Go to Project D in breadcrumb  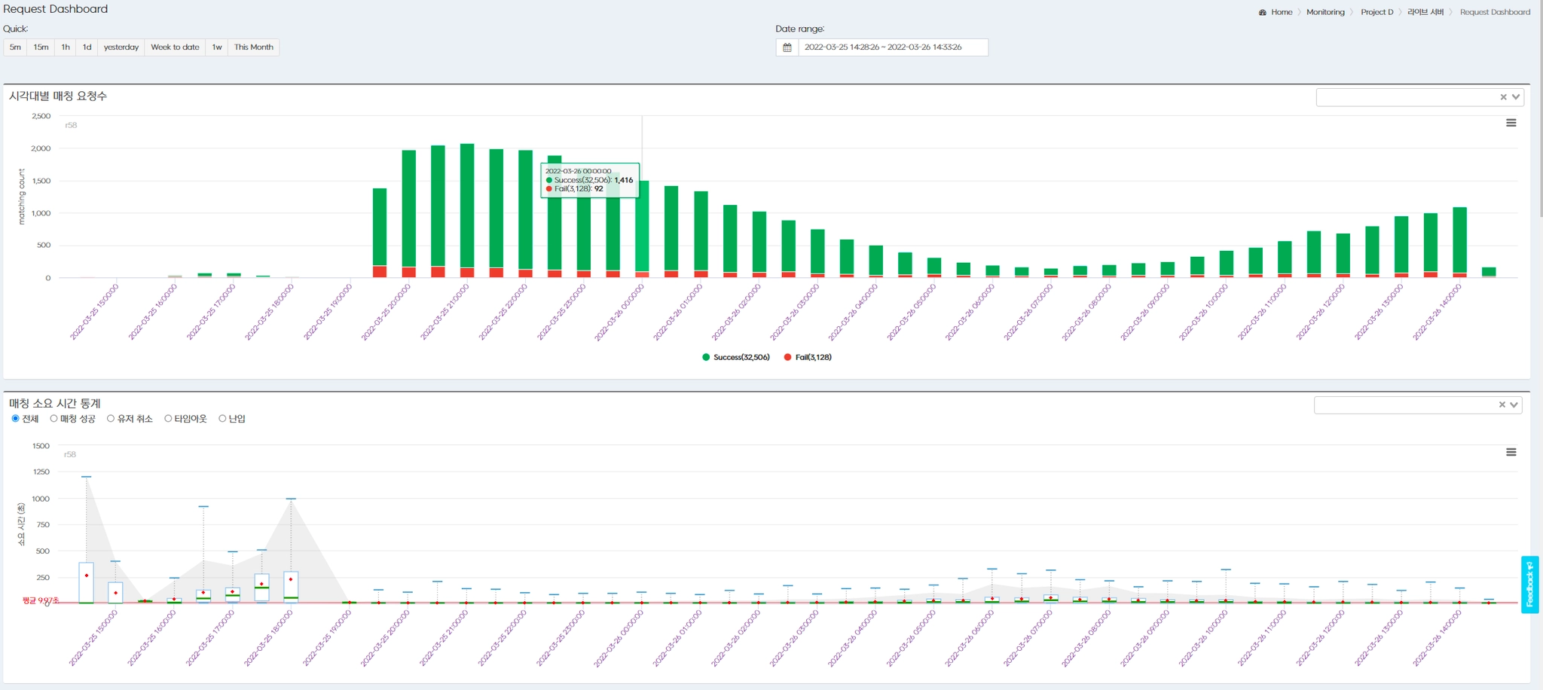click(1376, 12)
